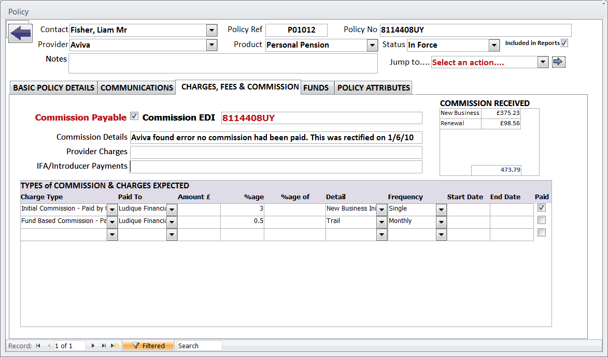Open Frequency dropdown showing Single

(x=441, y=210)
